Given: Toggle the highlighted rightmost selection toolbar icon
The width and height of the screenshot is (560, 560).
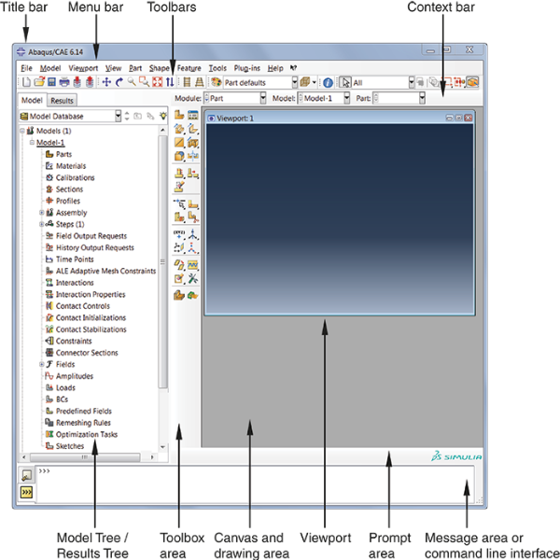Looking at the screenshot, I should coord(472,82).
